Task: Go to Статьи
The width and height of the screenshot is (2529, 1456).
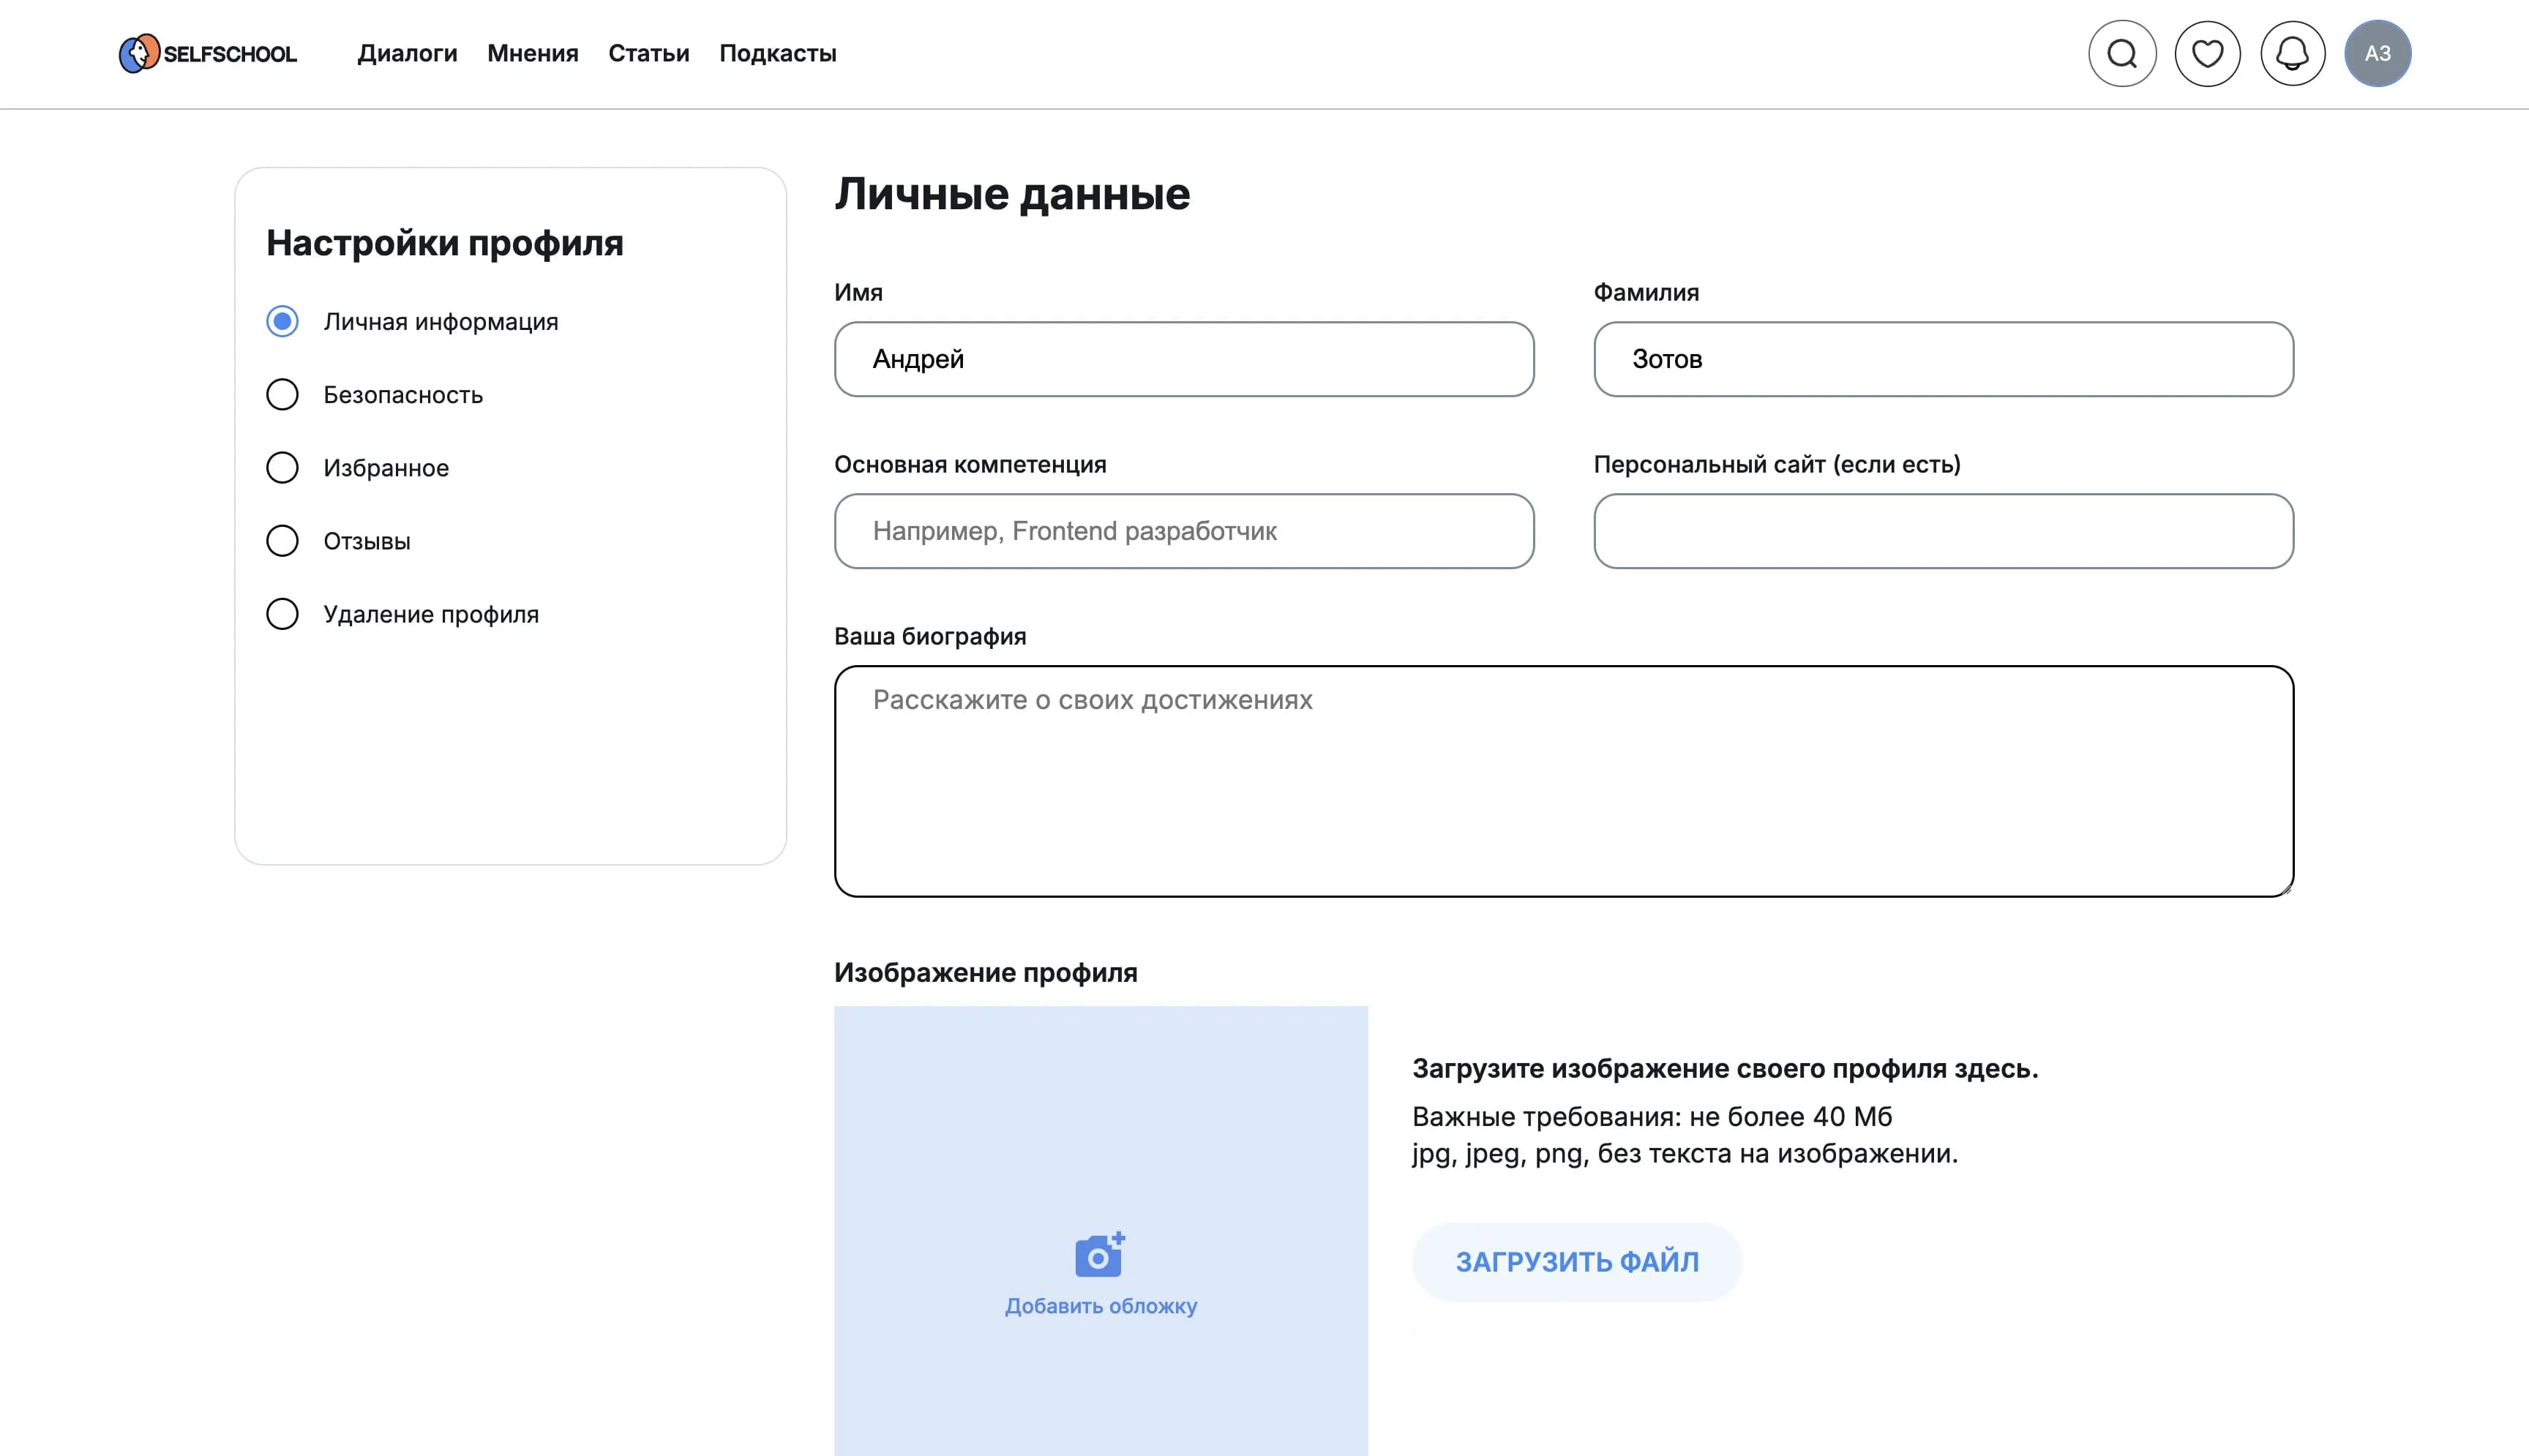Action: coord(648,53)
